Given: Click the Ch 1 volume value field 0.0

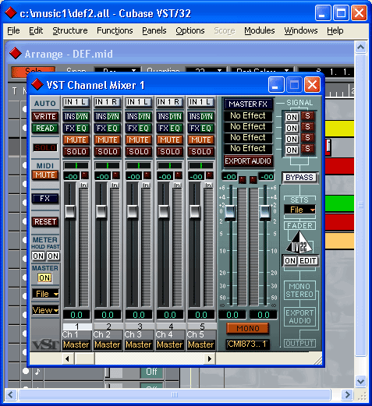Looking at the screenshot, I should click(76, 315).
